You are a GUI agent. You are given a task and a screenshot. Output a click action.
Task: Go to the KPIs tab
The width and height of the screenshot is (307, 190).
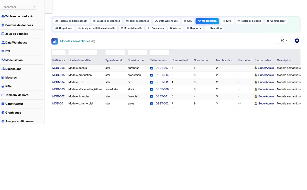coord(227,21)
